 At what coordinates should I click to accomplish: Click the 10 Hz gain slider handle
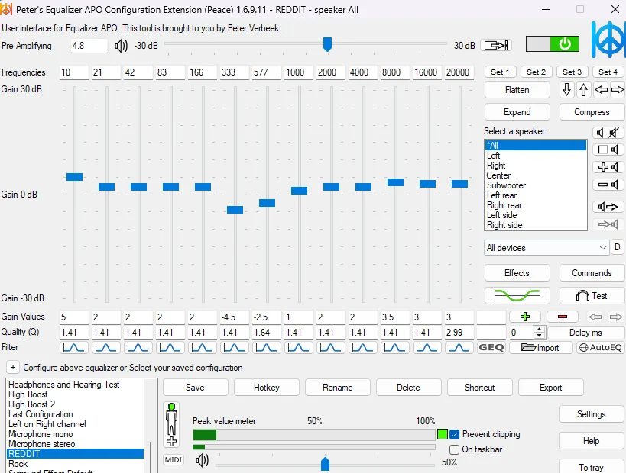[74, 177]
